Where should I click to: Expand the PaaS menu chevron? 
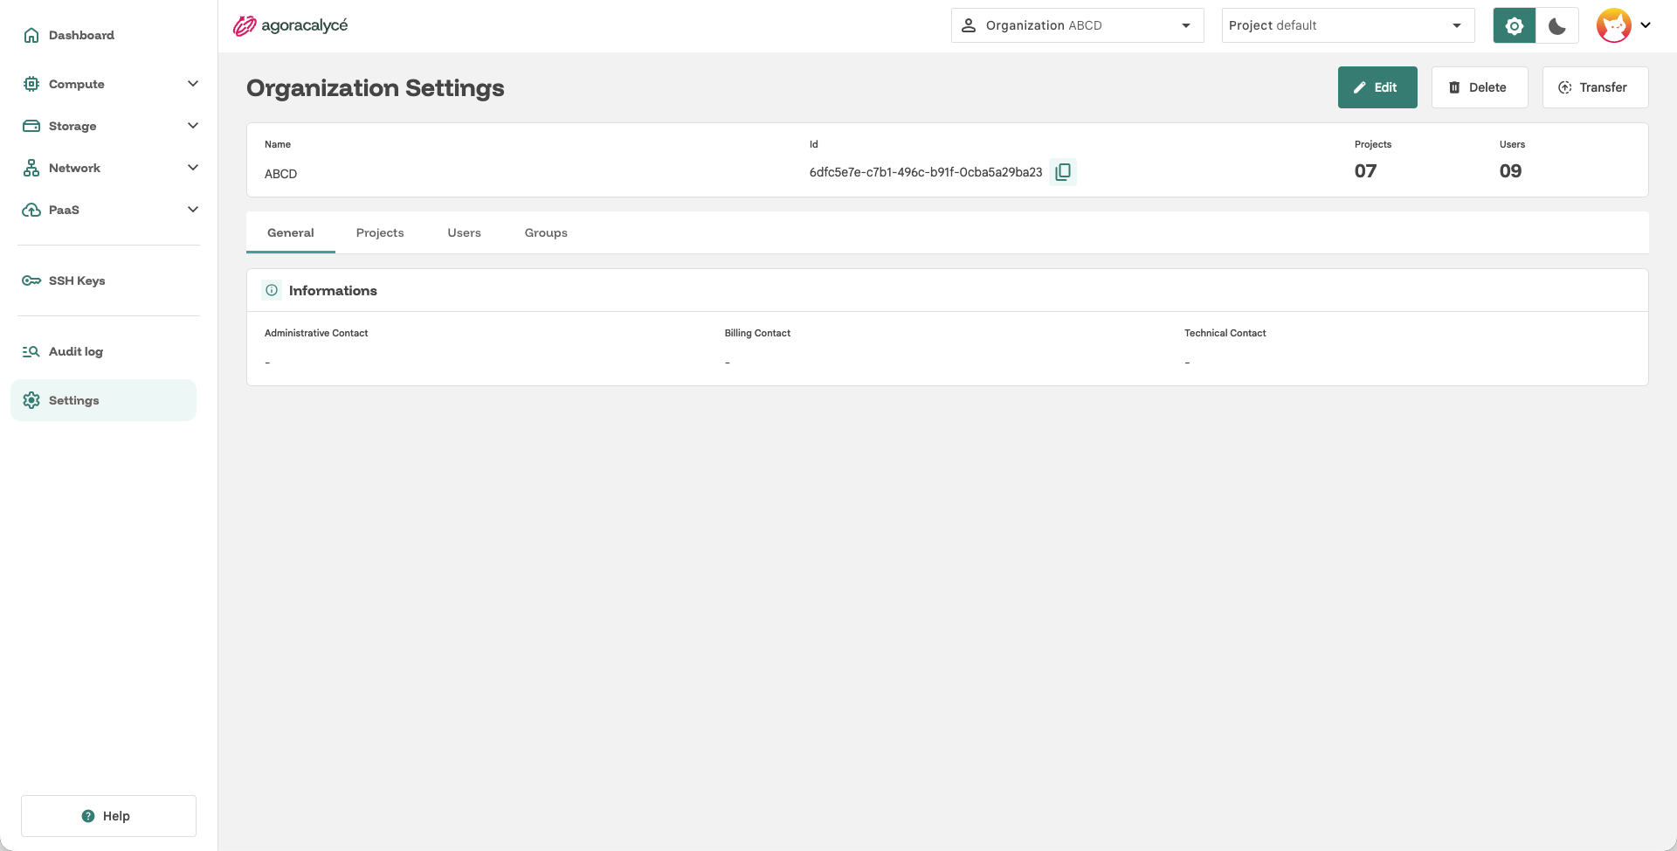point(193,210)
